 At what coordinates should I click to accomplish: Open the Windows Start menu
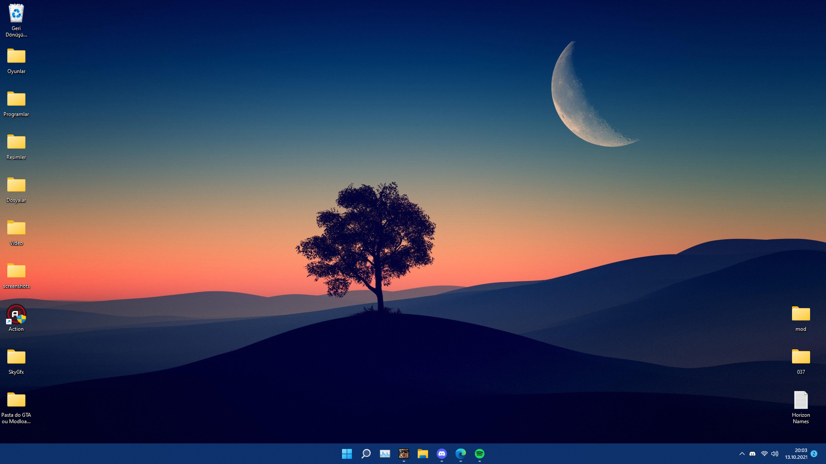click(x=347, y=454)
